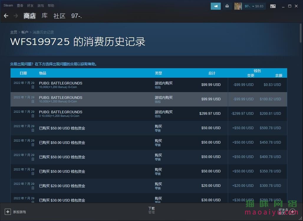Click your profile avatar picture
The width and height of the screenshot is (303, 221).
[238, 6]
